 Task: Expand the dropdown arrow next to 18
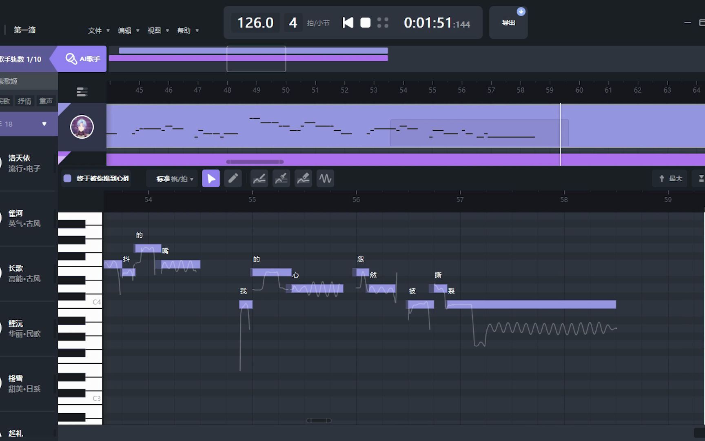pyautogui.click(x=44, y=124)
